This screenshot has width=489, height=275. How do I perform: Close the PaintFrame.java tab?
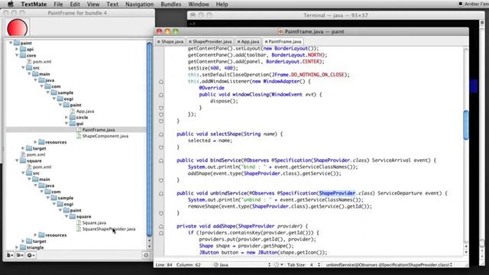(266, 41)
